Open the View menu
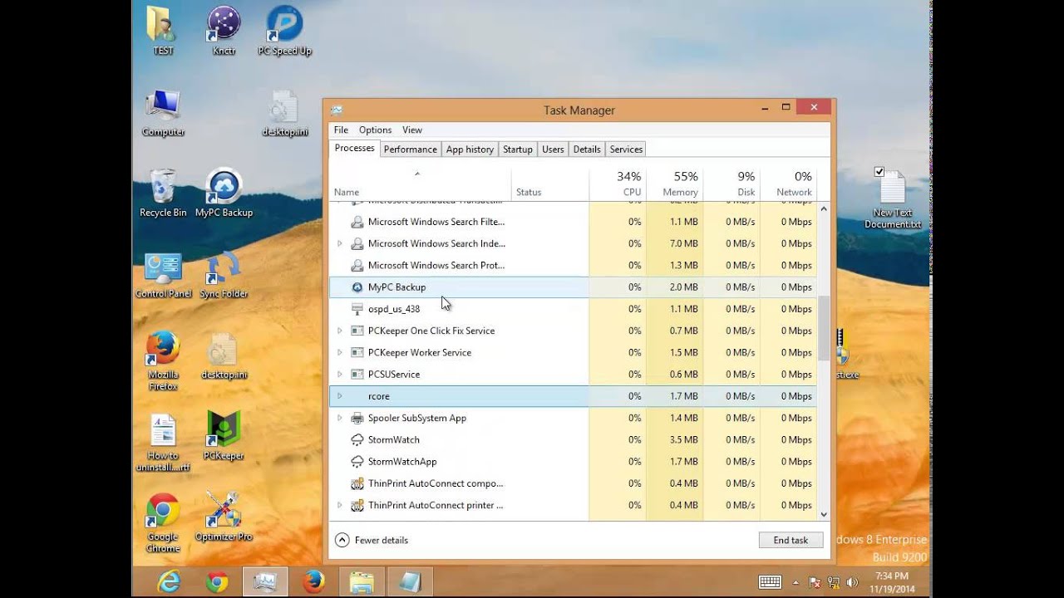 (412, 130)
